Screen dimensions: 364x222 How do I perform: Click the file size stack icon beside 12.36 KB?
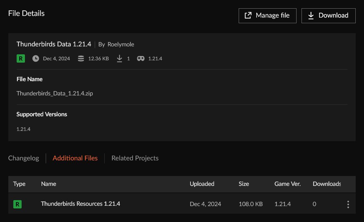pyautogui.click(x=81, y=59)
